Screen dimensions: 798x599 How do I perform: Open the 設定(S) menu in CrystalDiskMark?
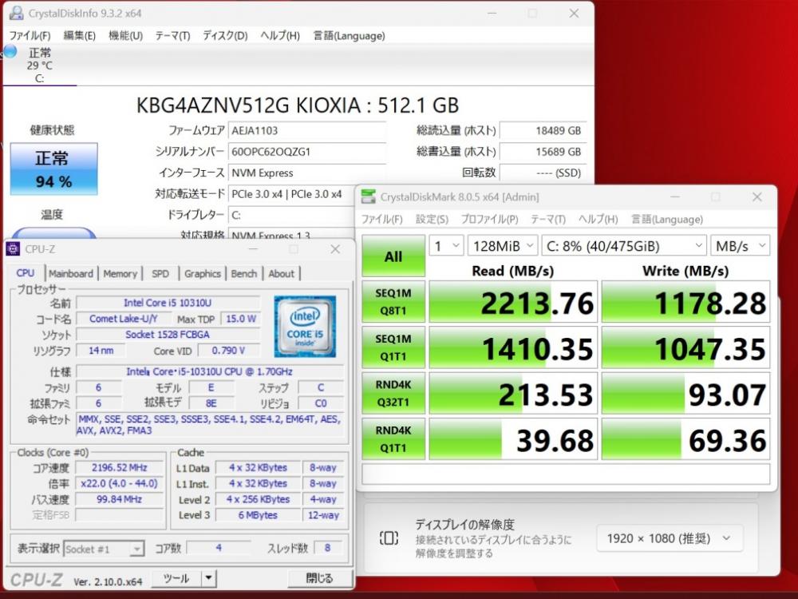(432, 219)
